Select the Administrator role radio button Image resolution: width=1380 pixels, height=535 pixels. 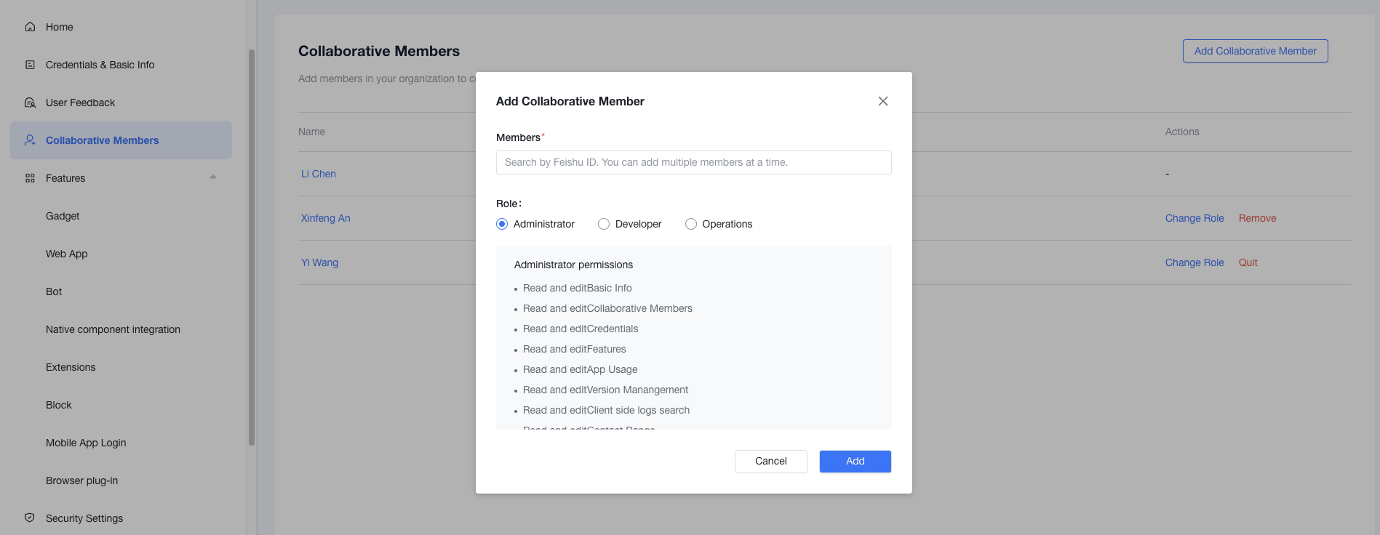tap(502, 224)
